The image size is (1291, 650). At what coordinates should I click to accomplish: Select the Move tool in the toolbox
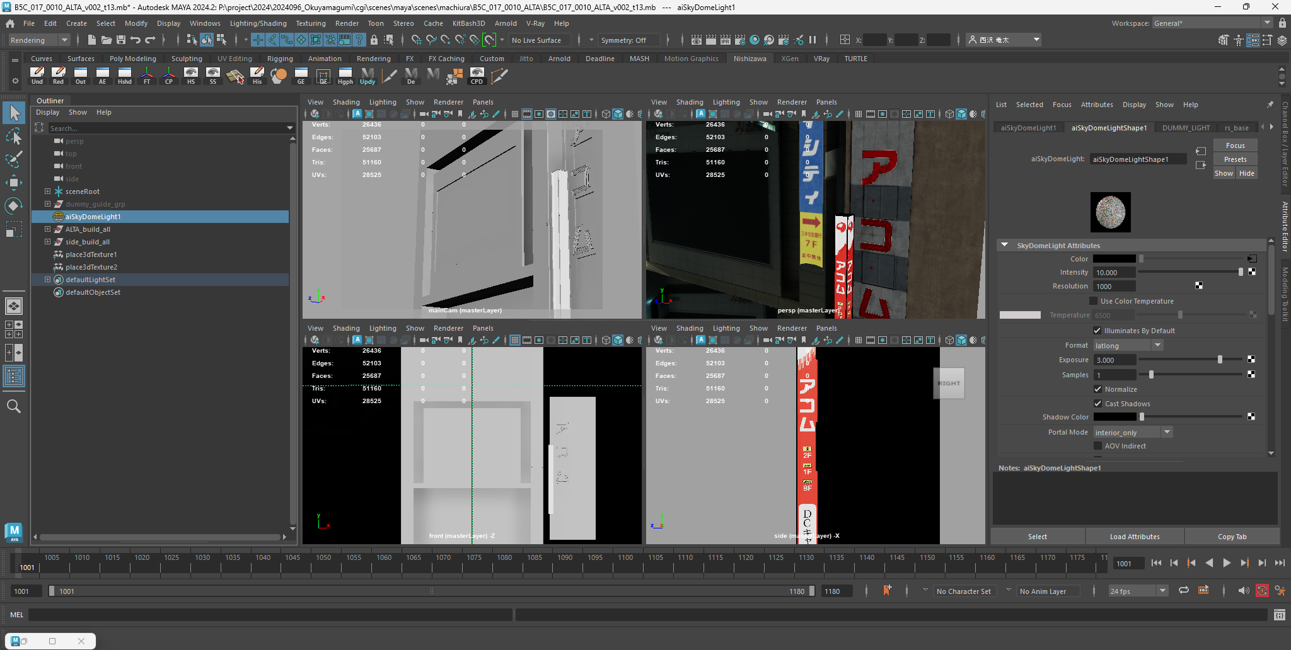14,183
